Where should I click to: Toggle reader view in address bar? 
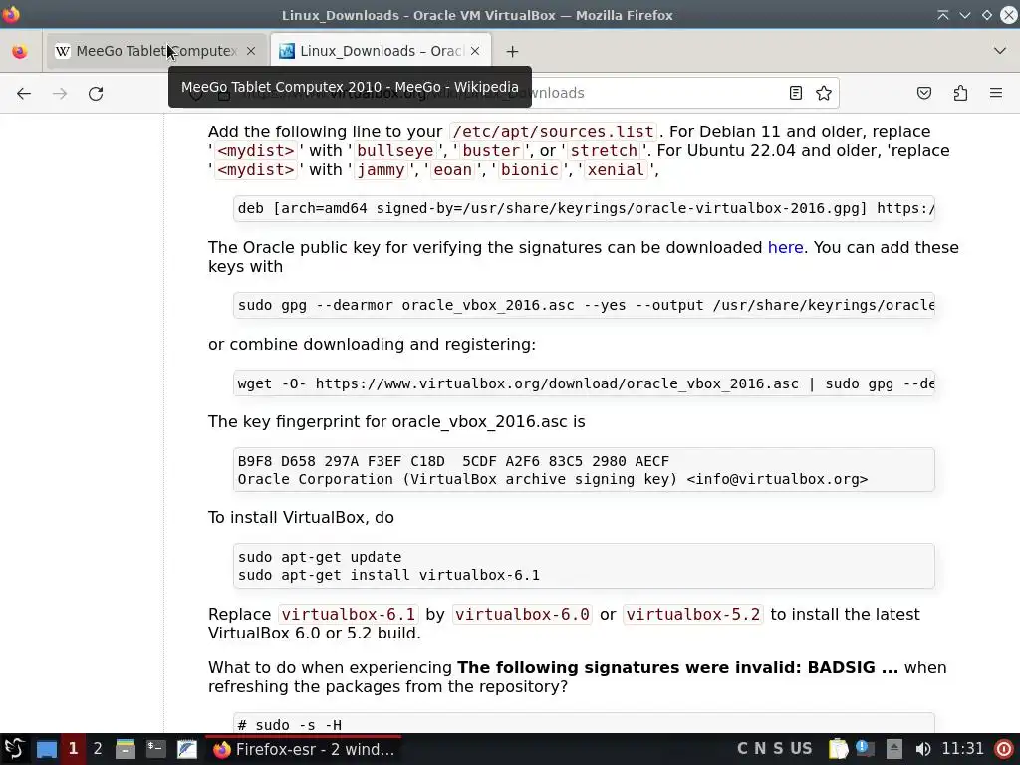tap(796, 93)
